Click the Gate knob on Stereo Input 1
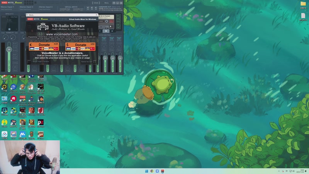Viewport: 309px width, 174px height. pyautogui.click(x=13, y=37)
